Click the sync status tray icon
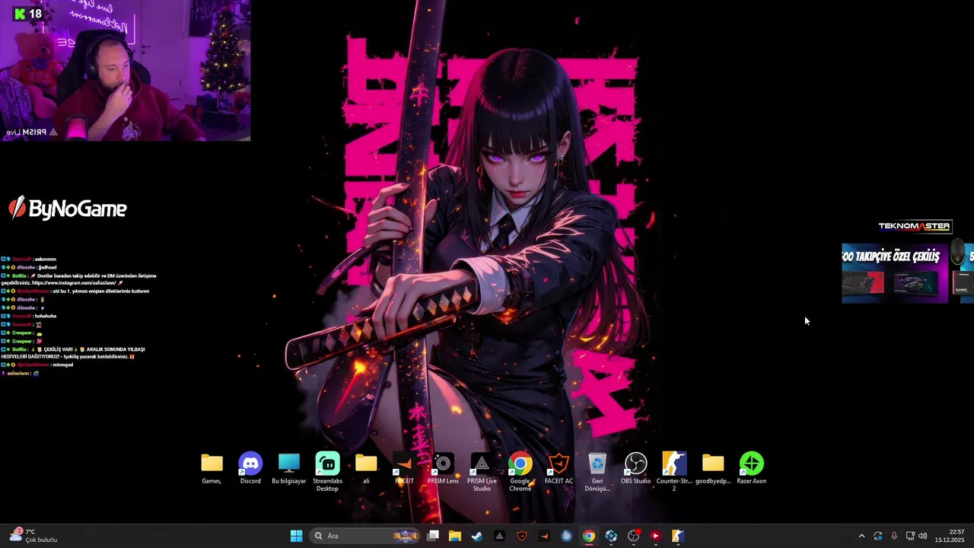 pyautogui.click(x=878, y=536)
